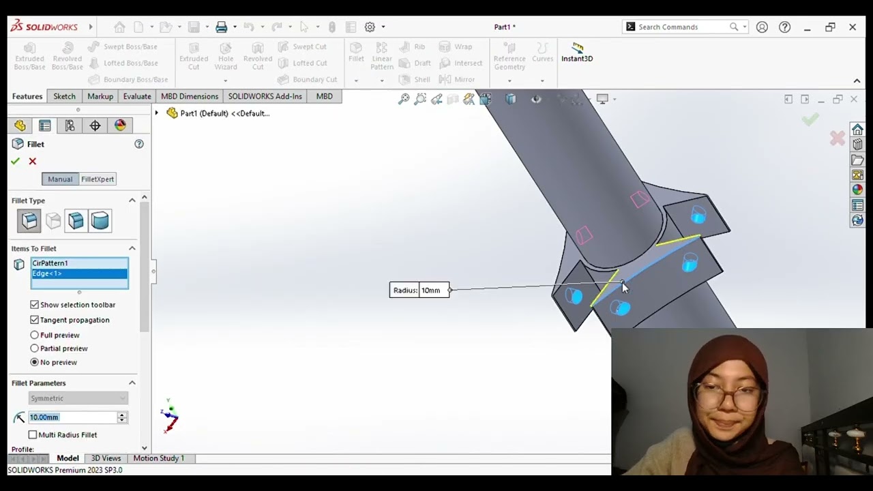This screenshot has width=873, height=491.
Task: Select Constant Size Fillet type icon
Action: pos(29,221)
